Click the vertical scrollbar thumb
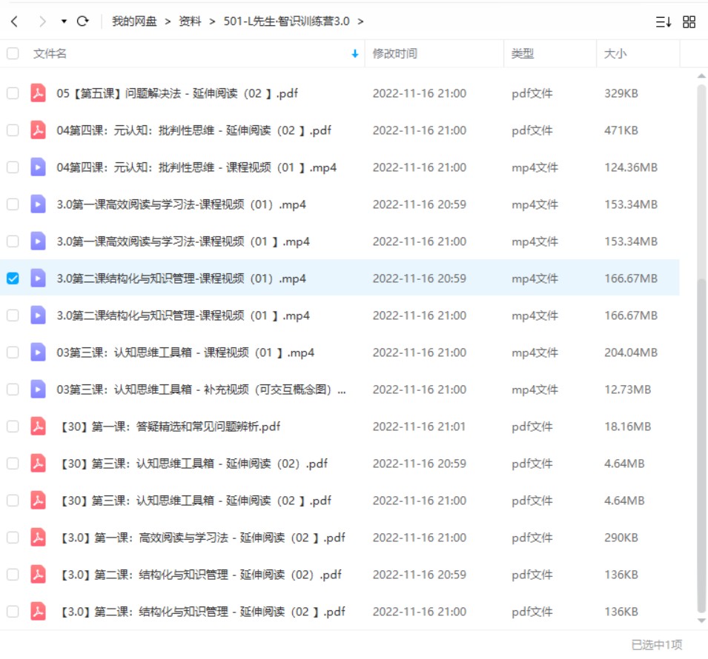This screenshot has width=708, height=659. (x=701, y=446)
